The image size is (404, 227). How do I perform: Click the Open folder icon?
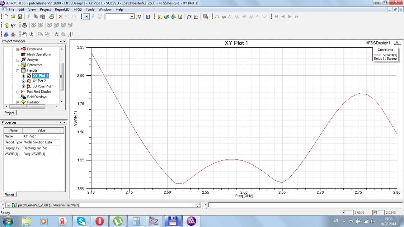13,17
